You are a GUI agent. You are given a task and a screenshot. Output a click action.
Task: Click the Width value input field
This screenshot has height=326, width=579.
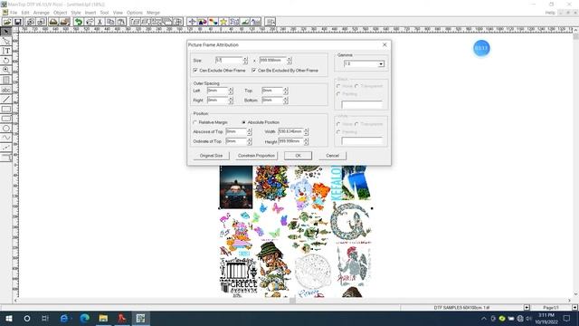point(290,131)
